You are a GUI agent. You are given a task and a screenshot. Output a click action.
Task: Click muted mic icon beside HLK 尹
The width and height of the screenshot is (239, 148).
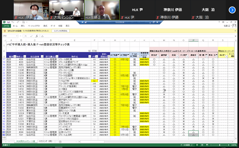coord(122,17)
